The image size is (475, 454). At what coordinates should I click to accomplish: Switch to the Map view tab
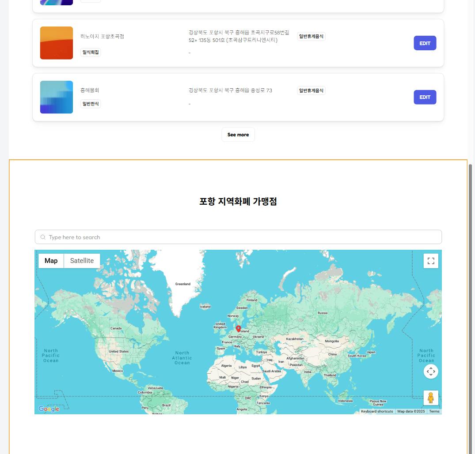[x=51, y=261]
